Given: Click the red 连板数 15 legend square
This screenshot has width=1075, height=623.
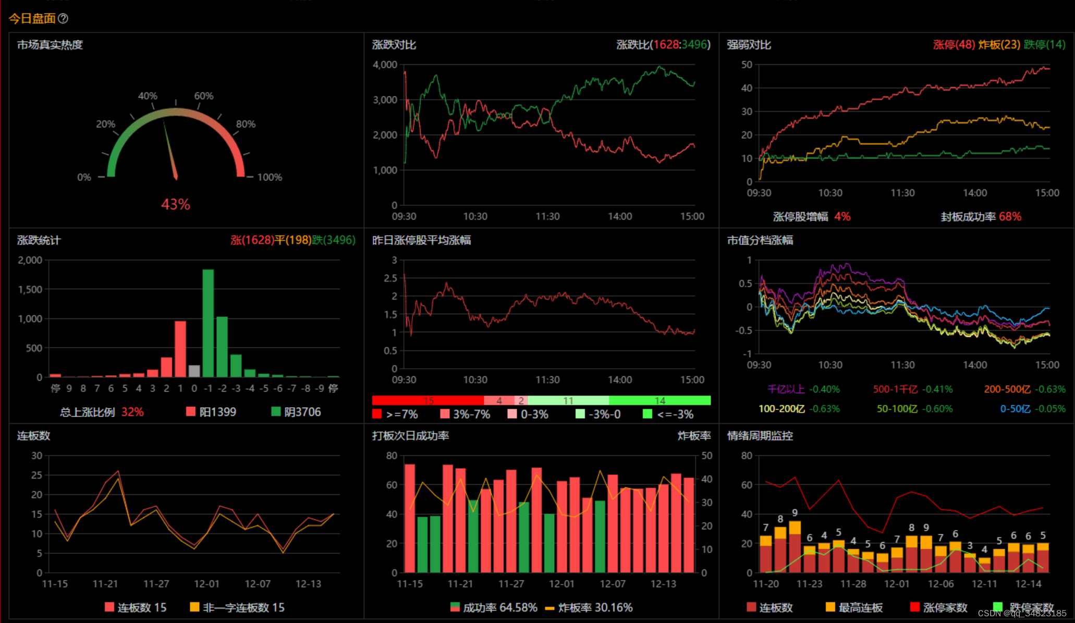Looking at the screenshot, I should [x=109, y=607].
